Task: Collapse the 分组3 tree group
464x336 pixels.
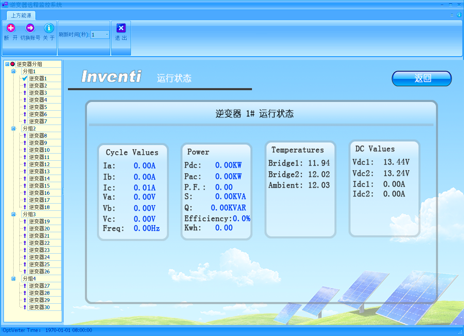Action: tap(14, 214)
